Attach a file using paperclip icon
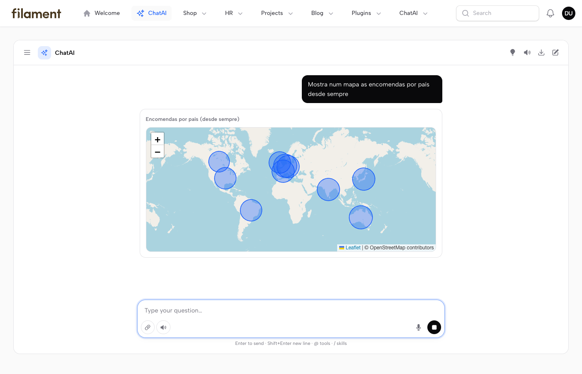 [148, 327]
